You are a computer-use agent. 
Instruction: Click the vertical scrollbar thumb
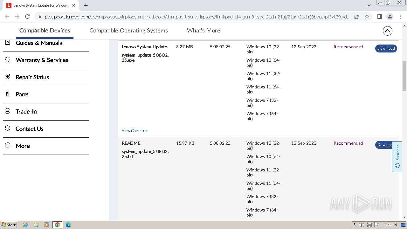404,76
